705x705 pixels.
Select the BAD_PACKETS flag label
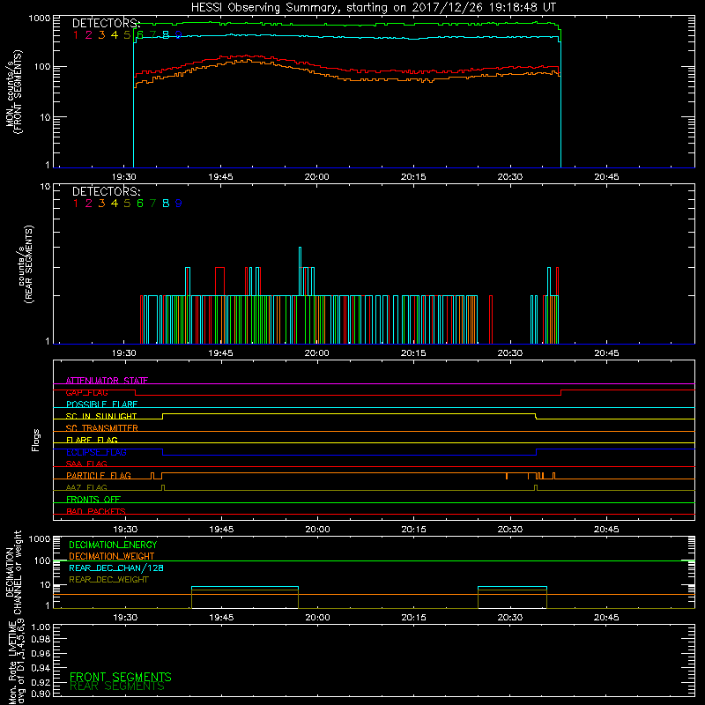(x=96, y=511)
